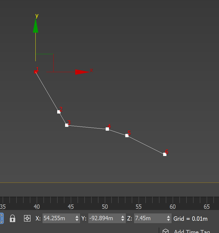
Task: Increase X coordinate using its up spinner arrow
Action: (77, 217)
